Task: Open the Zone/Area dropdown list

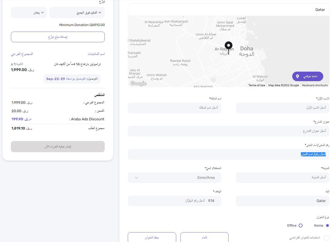Action: tap(175, 177)
